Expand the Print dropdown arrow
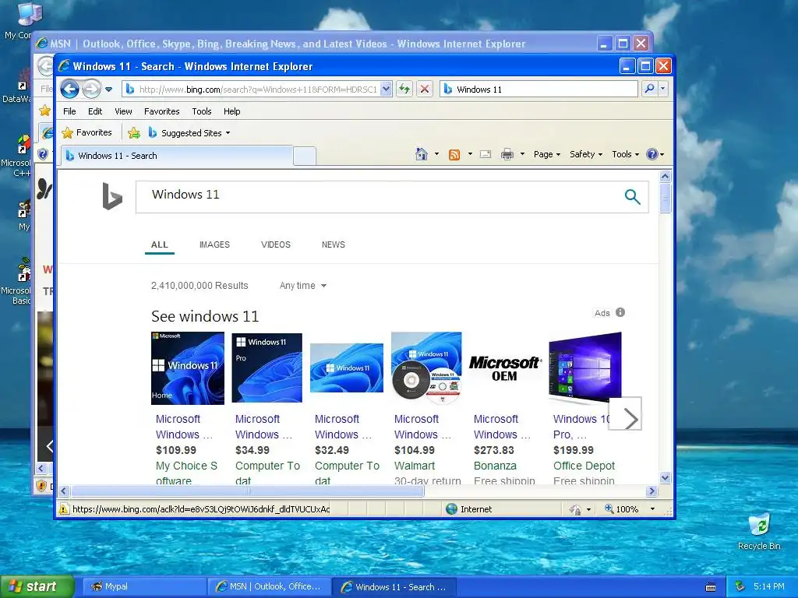Image resolution: width=798 pixels, height=598 pixels. click(522, 154)
